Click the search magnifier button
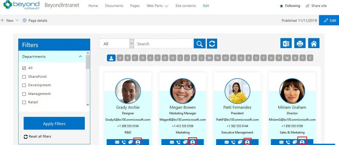 click(199, 44)
